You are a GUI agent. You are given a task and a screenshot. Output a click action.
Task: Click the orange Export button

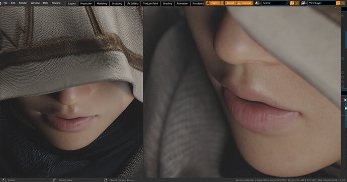(x=213, y=3)
